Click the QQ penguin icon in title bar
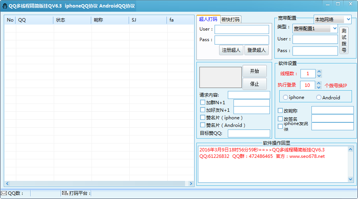Image resolution: width=358 pixels, height=199 pixels. (x=5, y=6)
